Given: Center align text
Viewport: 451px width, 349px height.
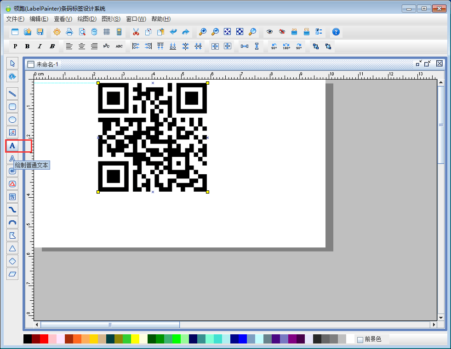Looking at the screenshot, I should click(82, 46).
